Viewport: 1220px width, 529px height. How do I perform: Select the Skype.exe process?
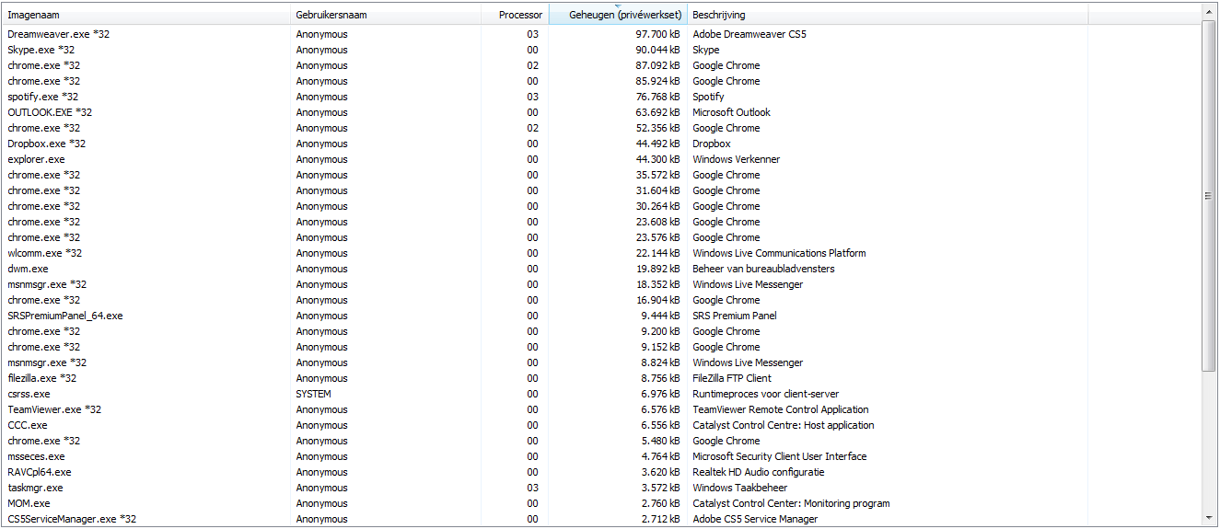(41, 50)
